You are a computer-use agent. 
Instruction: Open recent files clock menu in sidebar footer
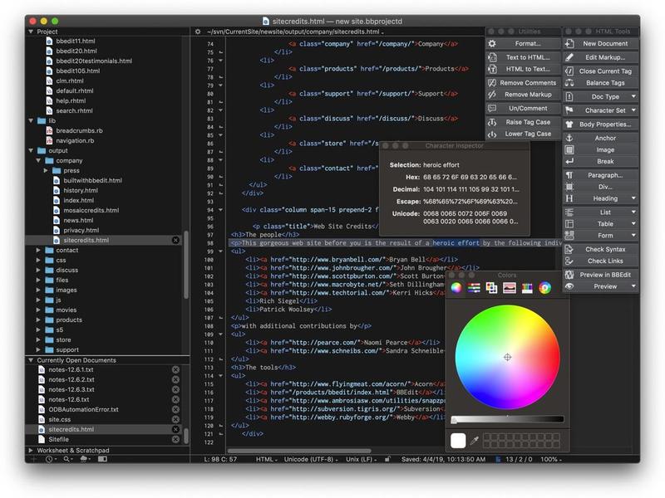point(50,459)
